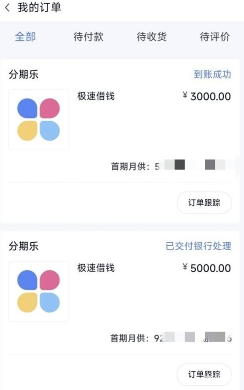The image size is (244, 390).
Task: Select the 全部 tab
Action: [x=25, y=37]
